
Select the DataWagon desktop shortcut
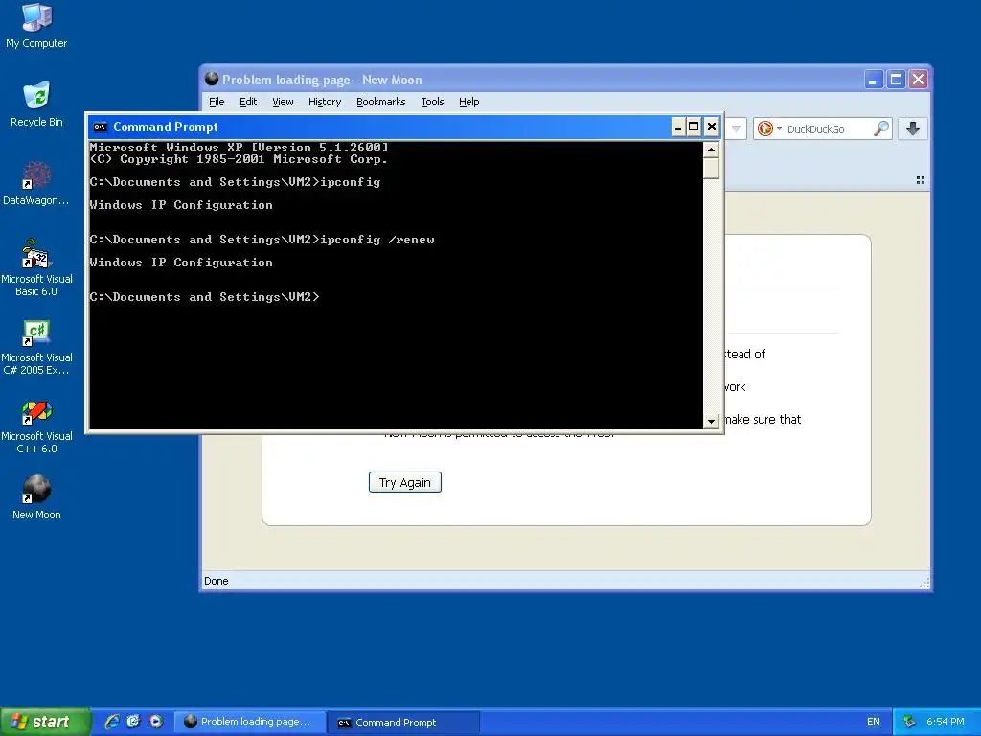click(x=36, y=183)
